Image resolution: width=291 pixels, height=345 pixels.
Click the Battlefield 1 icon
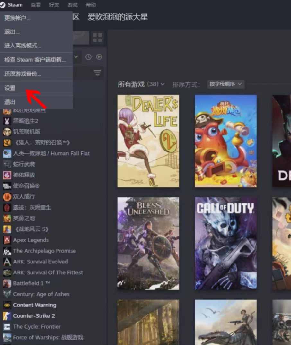7,283
